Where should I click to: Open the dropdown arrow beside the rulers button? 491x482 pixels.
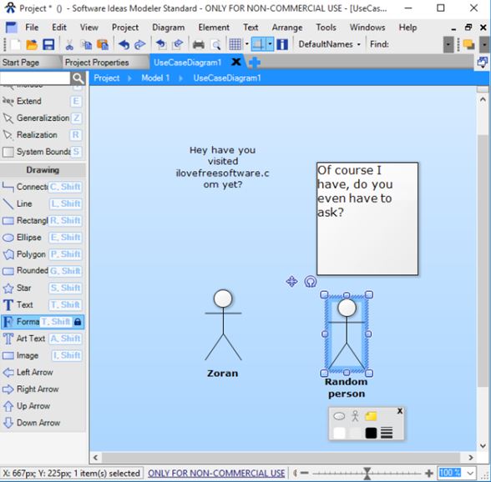[270, 44]
